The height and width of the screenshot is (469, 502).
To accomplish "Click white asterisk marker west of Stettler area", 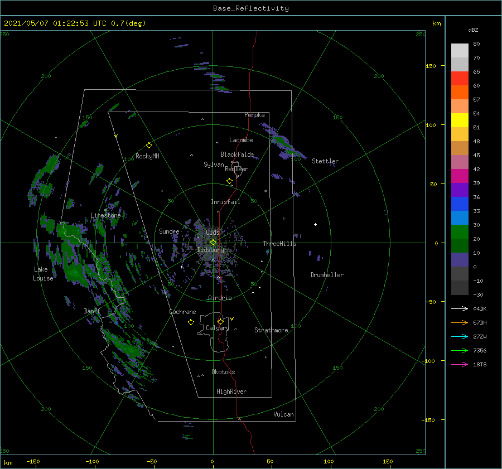I will [x=265, y=191].
